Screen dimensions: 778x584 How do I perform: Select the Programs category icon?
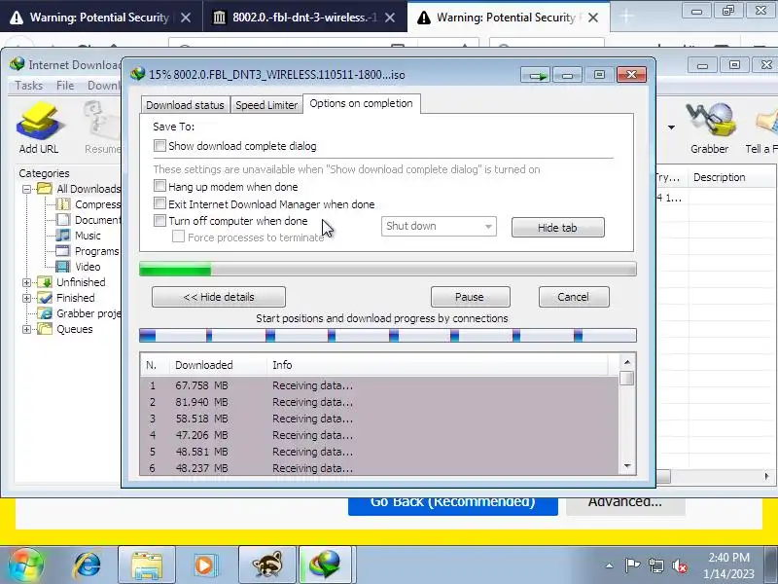(63, 251)
